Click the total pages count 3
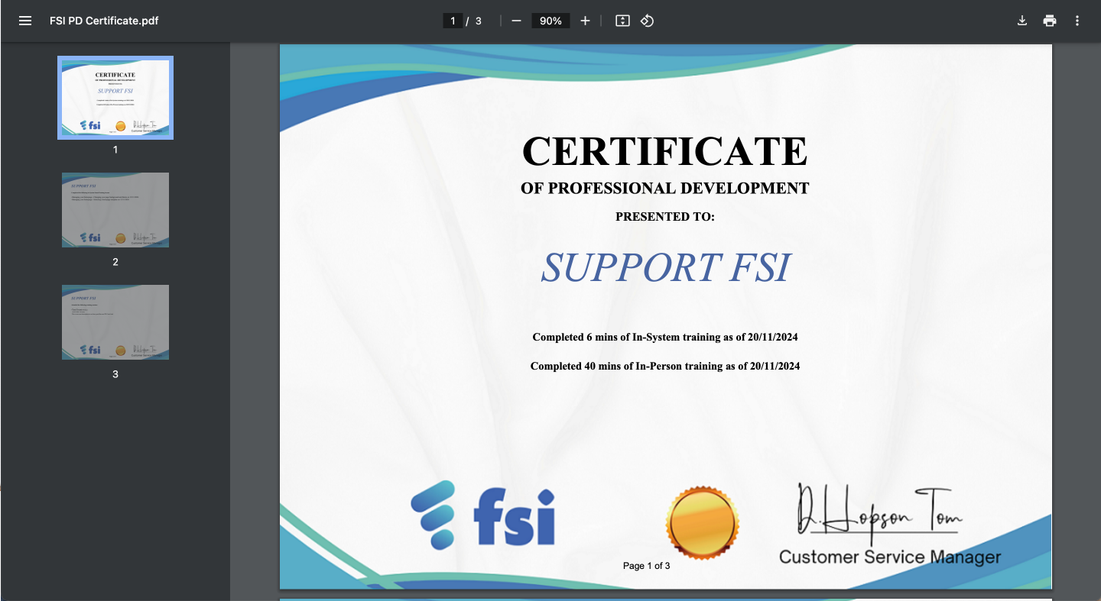The image size is (1101, 601). [x=479, y=21]
